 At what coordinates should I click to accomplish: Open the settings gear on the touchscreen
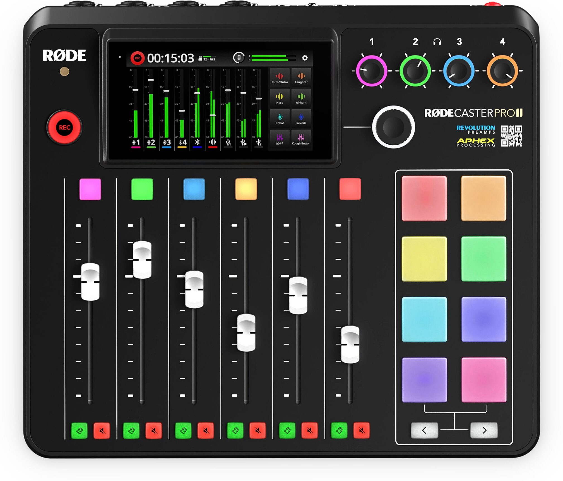pyautogui.click(x=305, y=58)
